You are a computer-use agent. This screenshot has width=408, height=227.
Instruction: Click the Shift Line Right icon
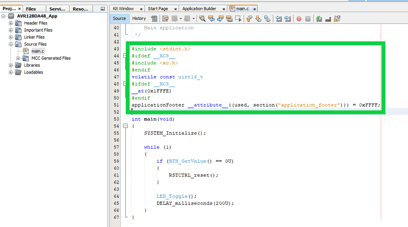pos(288,19)
